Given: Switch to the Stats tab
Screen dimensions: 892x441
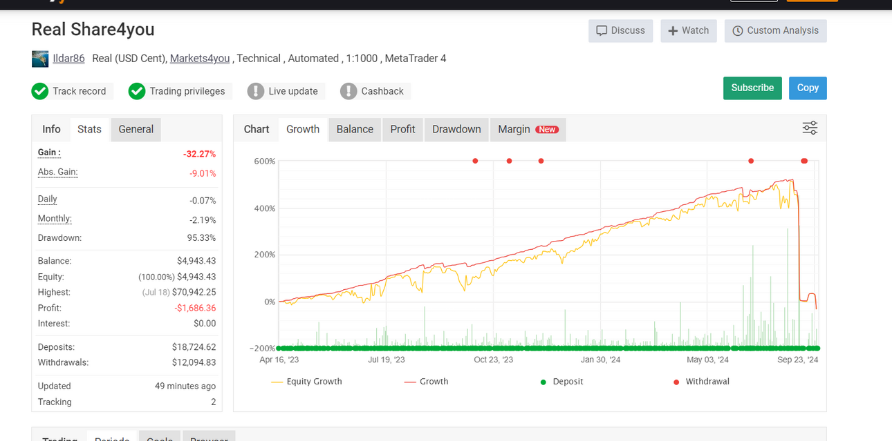Looking at the screenshot, I should pos(89,129).
